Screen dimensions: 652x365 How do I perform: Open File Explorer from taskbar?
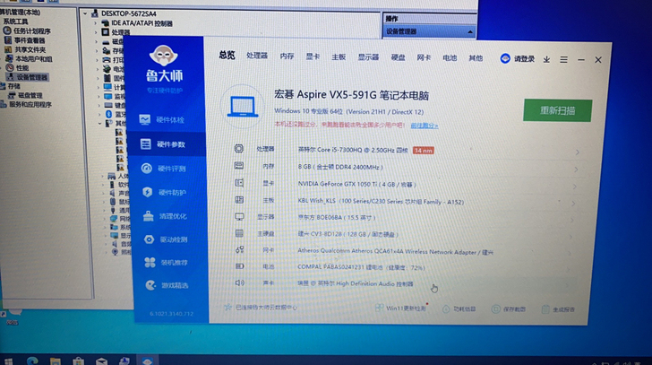[56, 361]
